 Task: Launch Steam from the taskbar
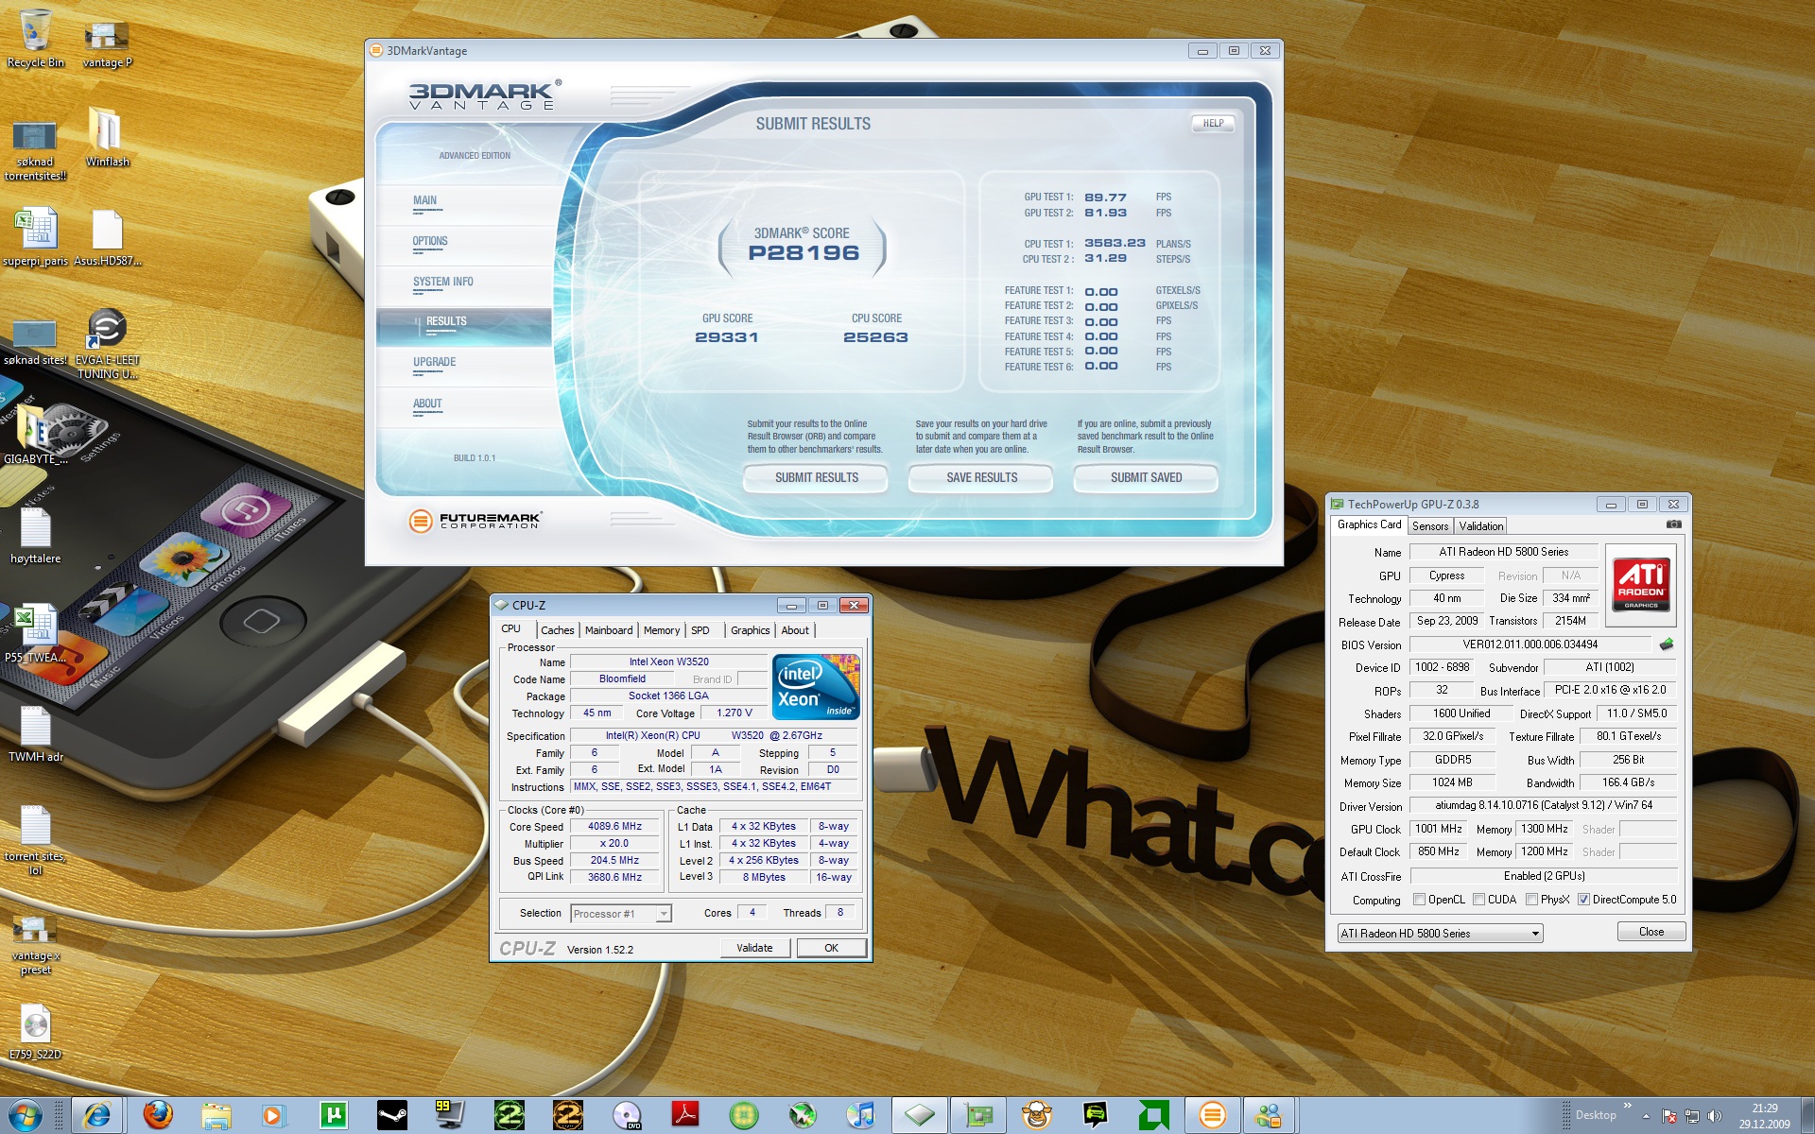tap(391, 1116)
